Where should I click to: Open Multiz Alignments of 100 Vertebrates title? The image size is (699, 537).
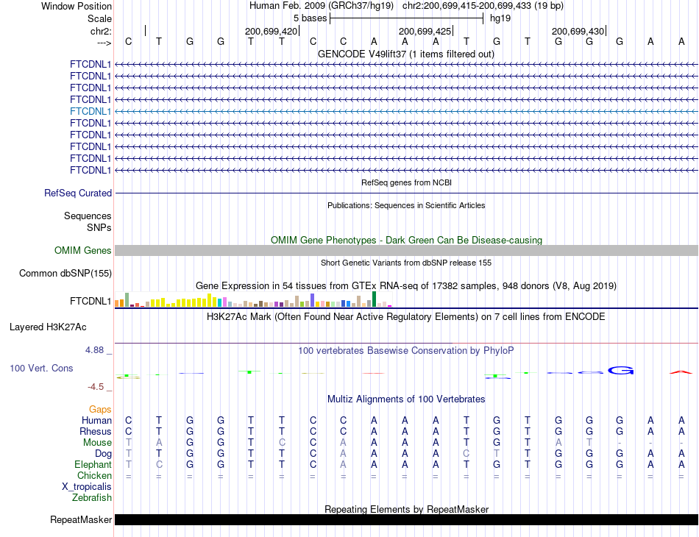click(406, 399)
